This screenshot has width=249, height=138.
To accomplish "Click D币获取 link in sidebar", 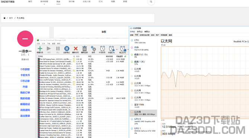I will [25, 69].
